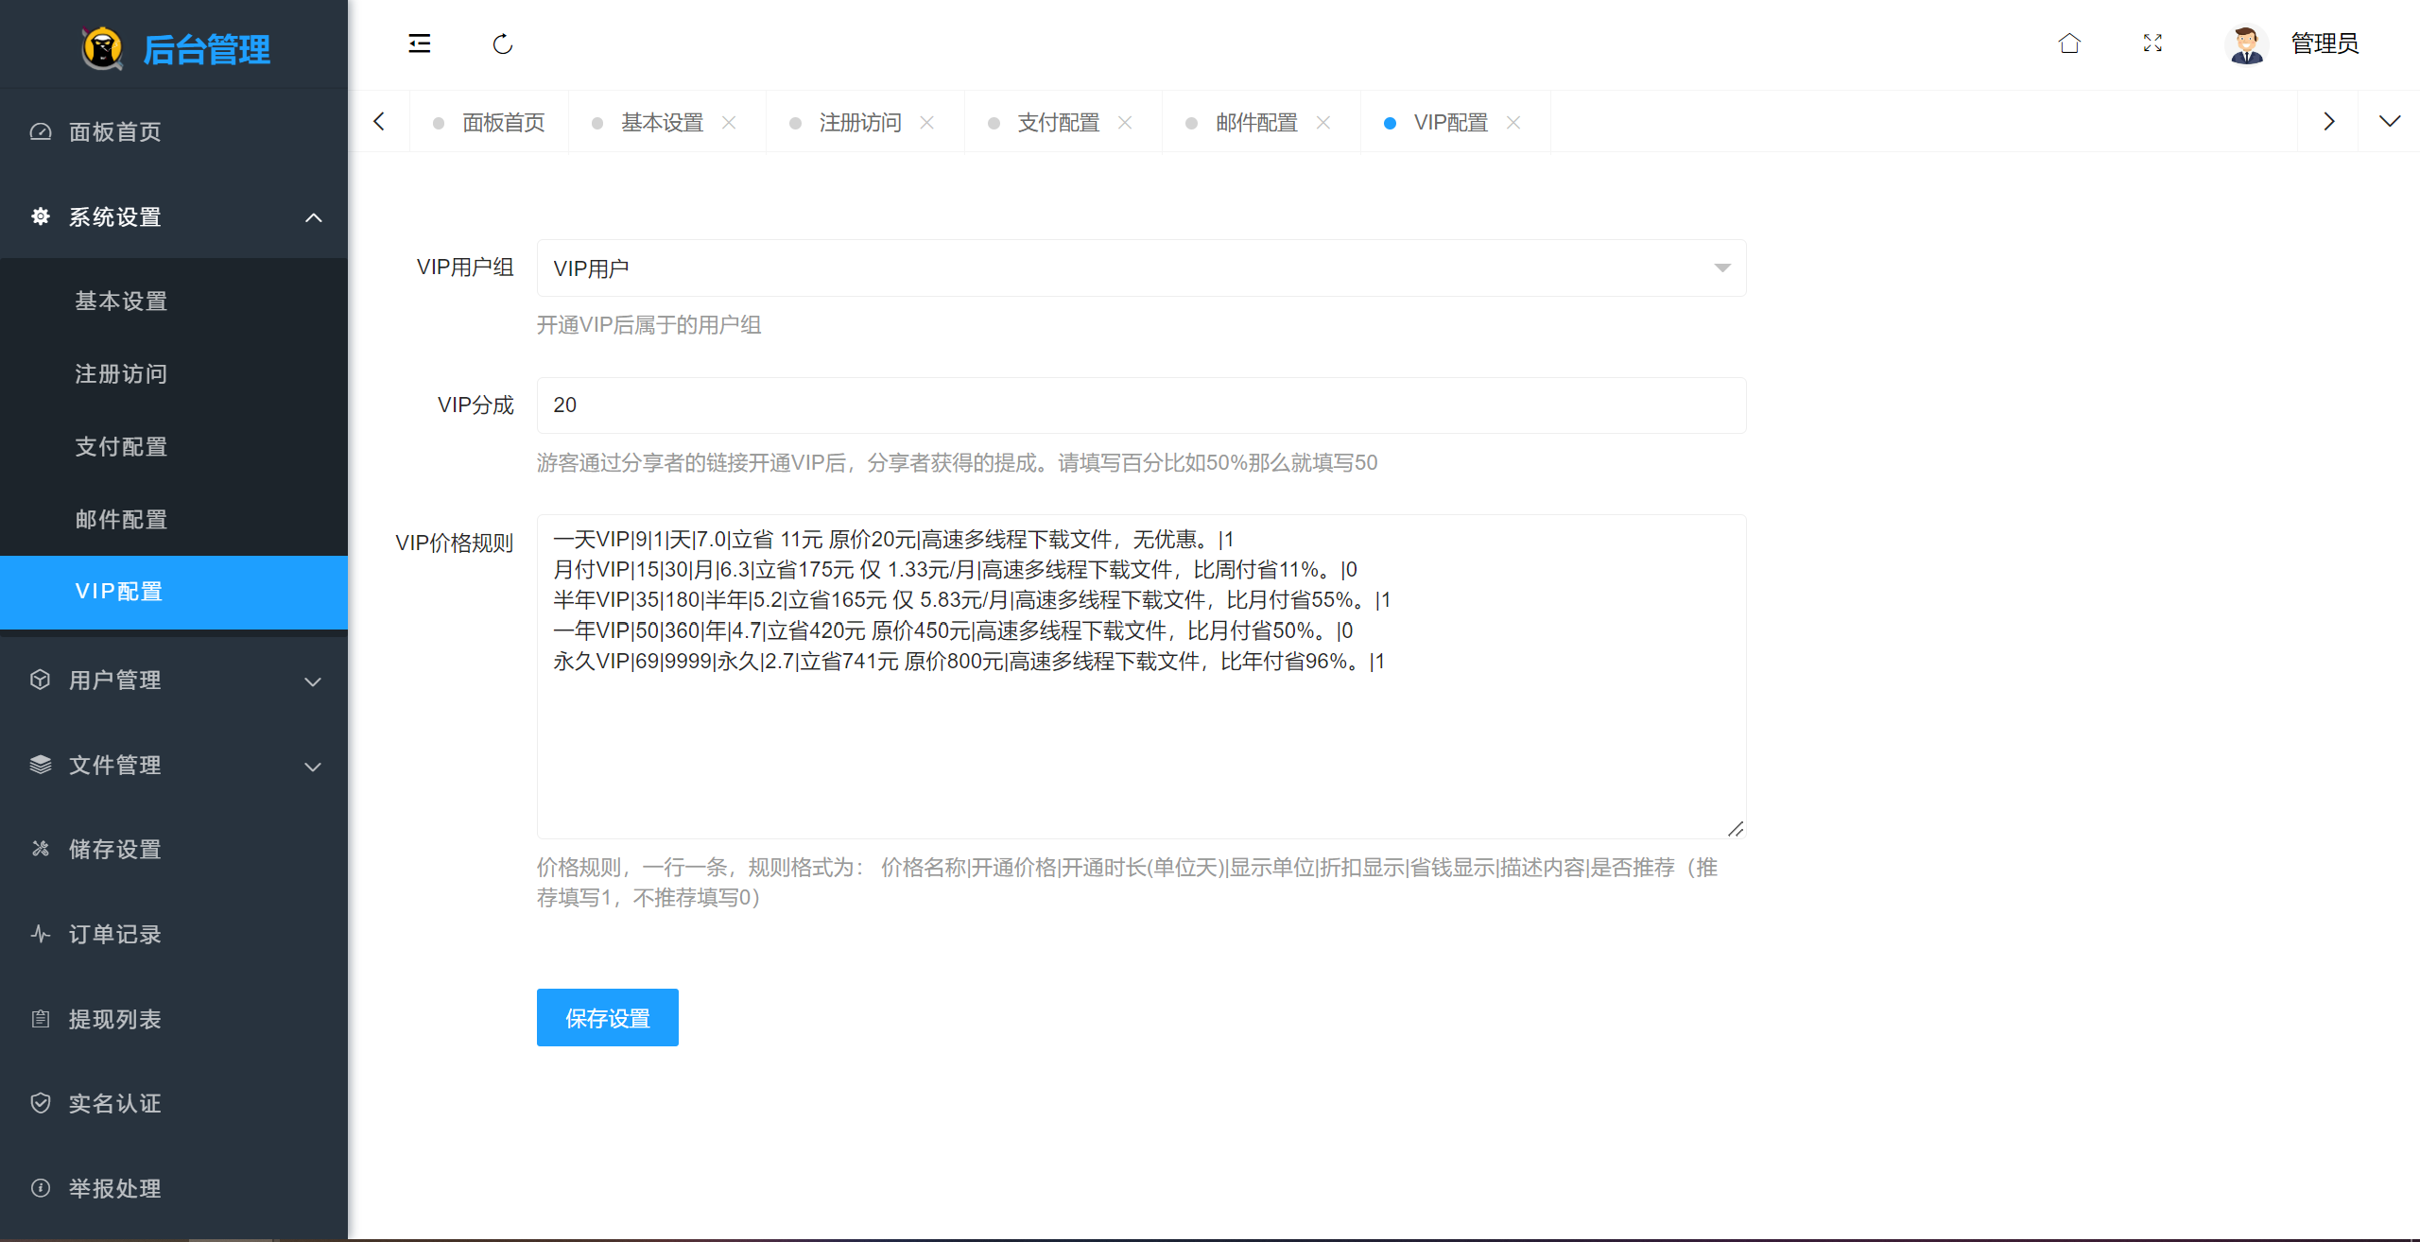Close the 注册访问 tab

tap(927, 122)
